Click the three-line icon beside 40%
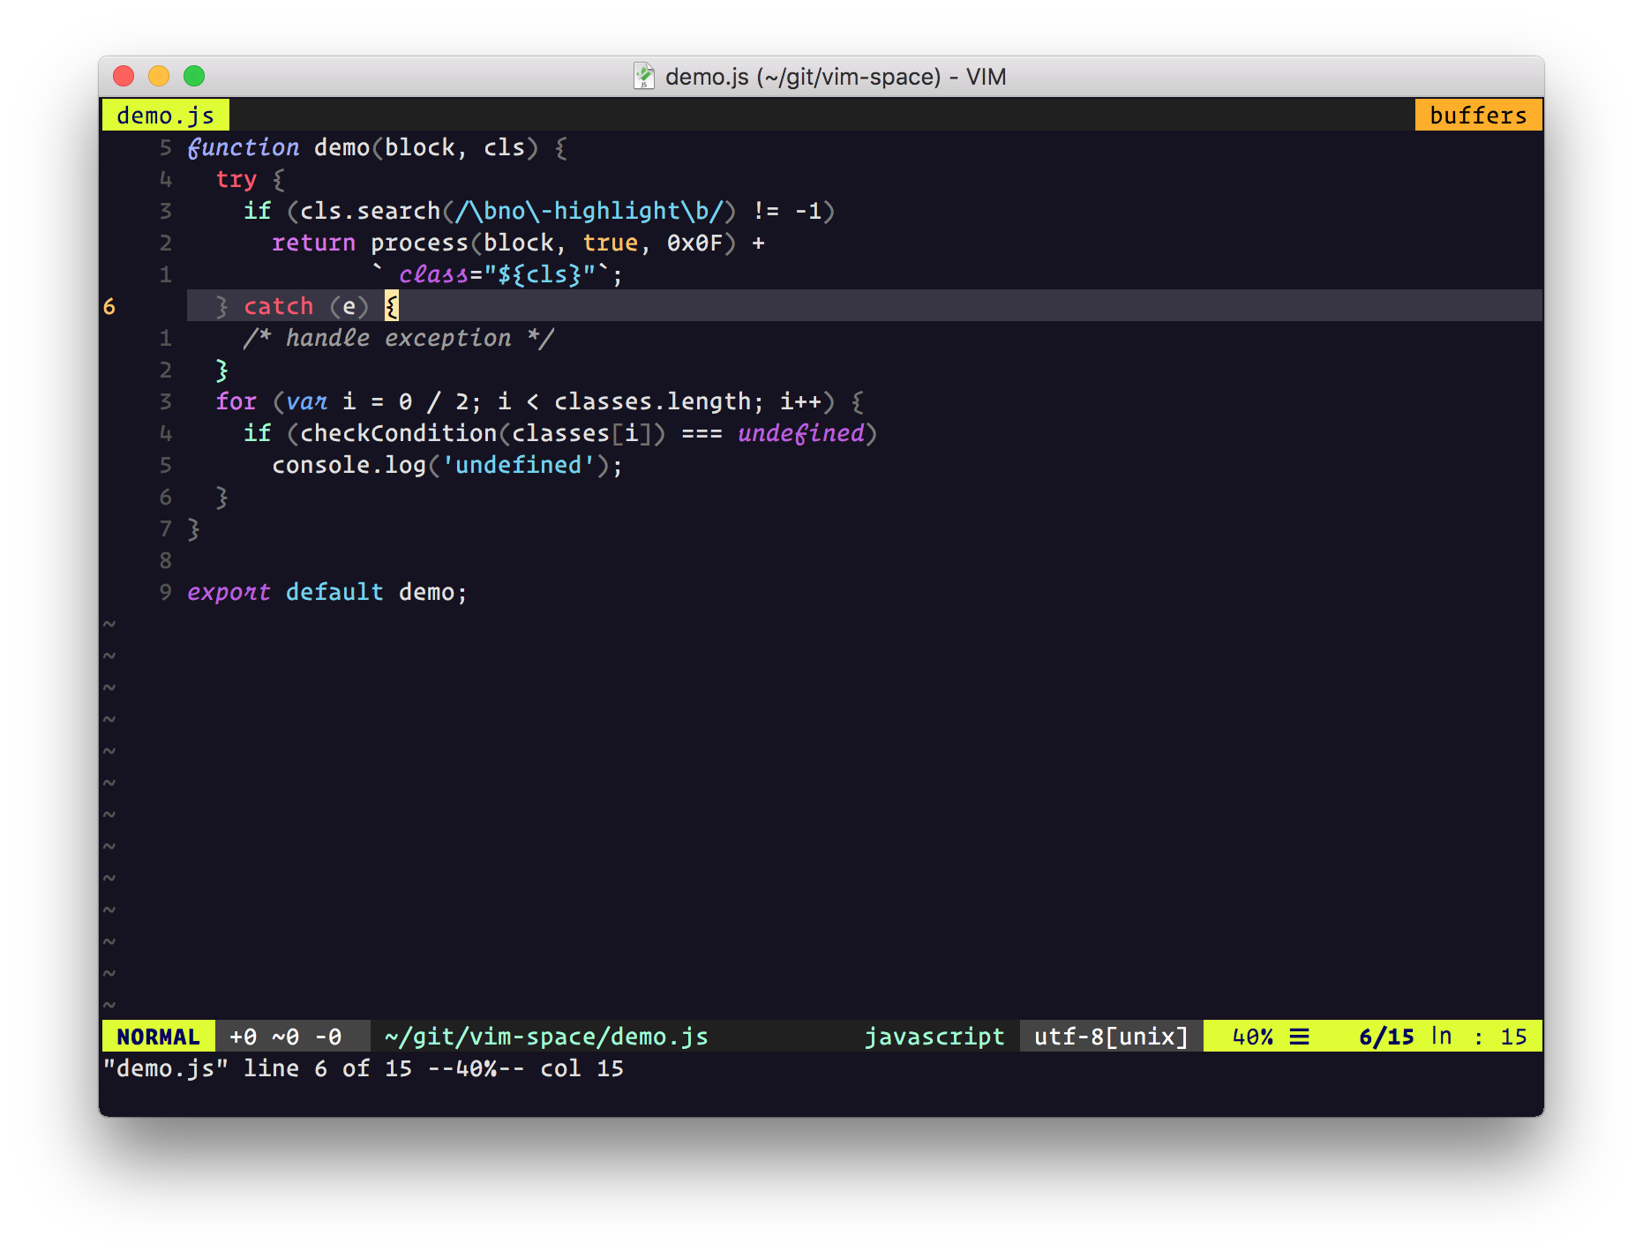The image size is (1643, 1258). [x=1299, y=1037]
